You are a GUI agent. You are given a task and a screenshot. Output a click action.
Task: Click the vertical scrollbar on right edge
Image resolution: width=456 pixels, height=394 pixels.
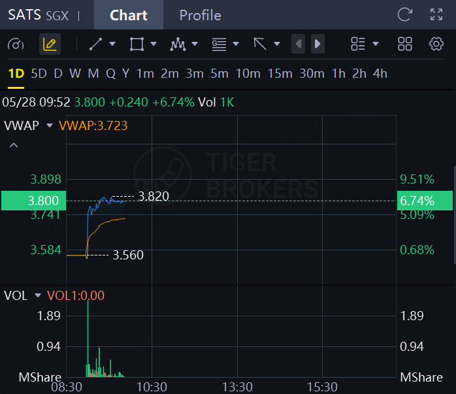pos(455,215)
